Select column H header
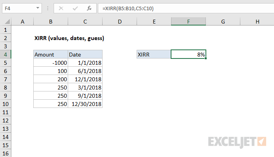The image size is (274, 157). [x=257, y=22]
